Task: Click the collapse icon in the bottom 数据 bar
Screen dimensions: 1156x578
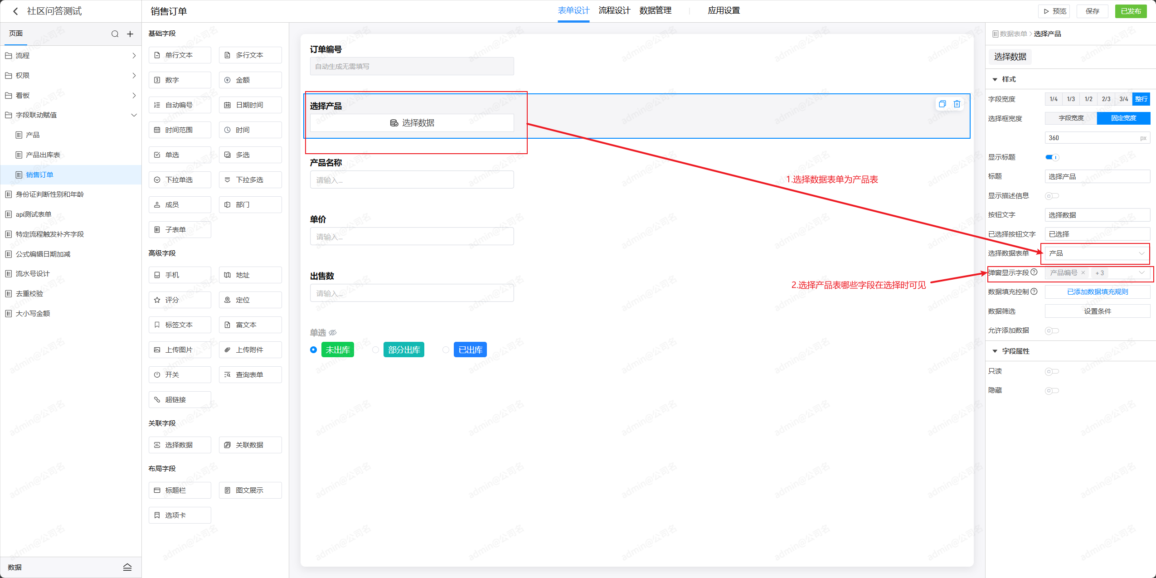Action: tap(127, 567)
